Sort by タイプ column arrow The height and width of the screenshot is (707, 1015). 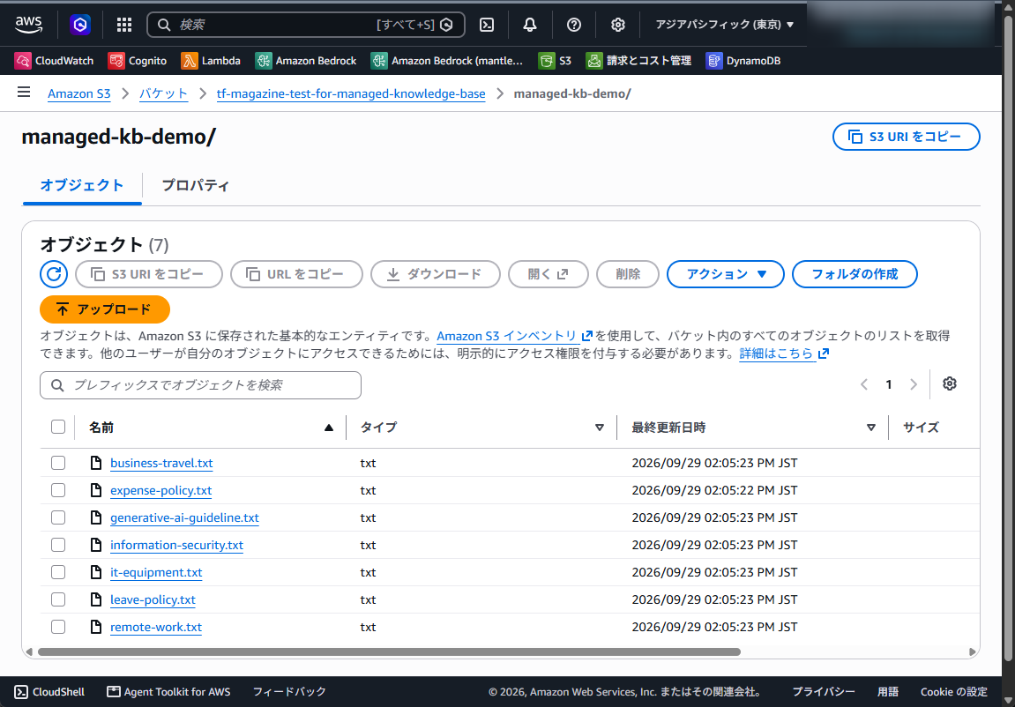pos(600,428)
